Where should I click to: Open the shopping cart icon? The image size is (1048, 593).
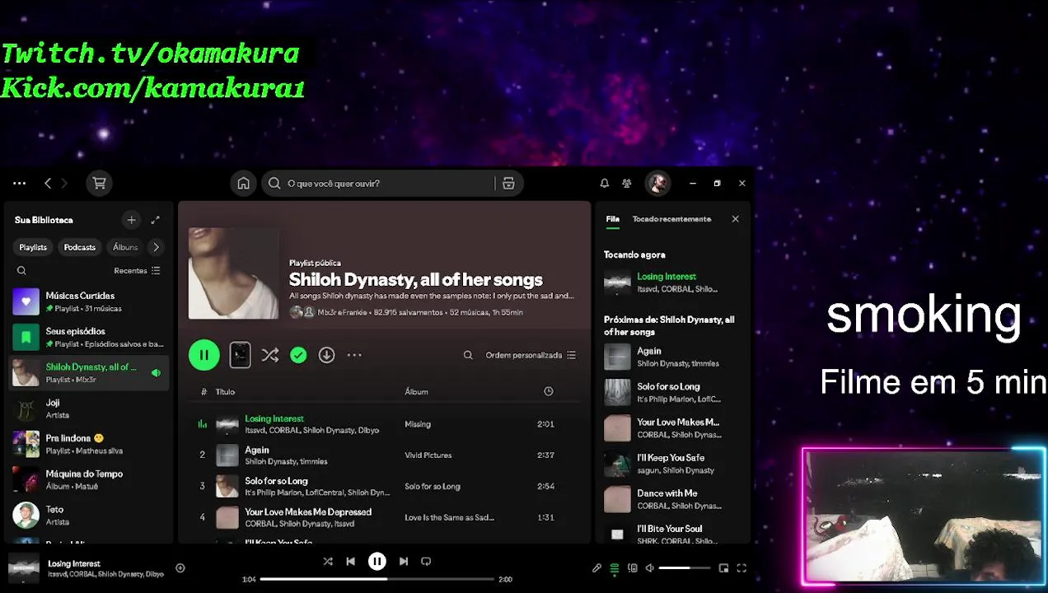click(x=100, y=184)
